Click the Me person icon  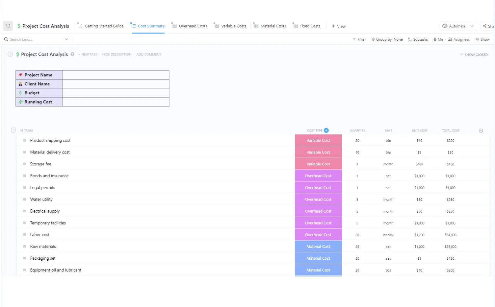[x=435, y=39]
